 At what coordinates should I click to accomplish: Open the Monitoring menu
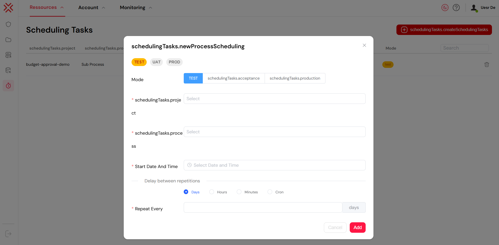pos(132,8)
